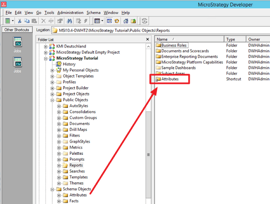
Task: Select Enterprise Reporting Documents folder row
Action: [189, 56]
